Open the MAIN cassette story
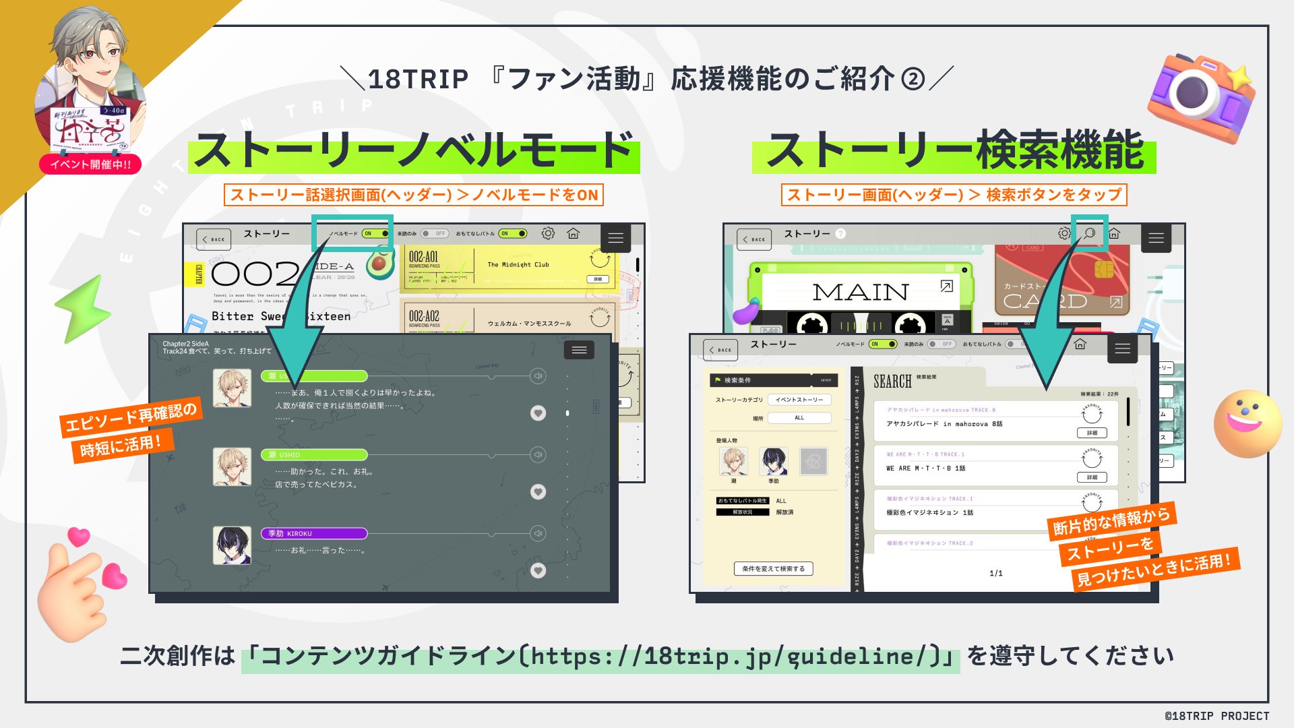The width and height of the screenshot is (1294, 728). pyautogui.click(x=861, y=297)
